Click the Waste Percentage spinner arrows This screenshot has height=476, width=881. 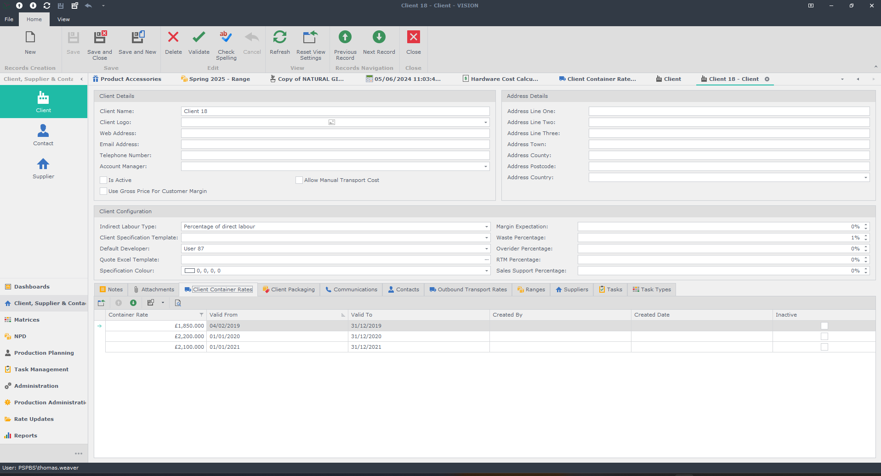[x=866, y=238]
